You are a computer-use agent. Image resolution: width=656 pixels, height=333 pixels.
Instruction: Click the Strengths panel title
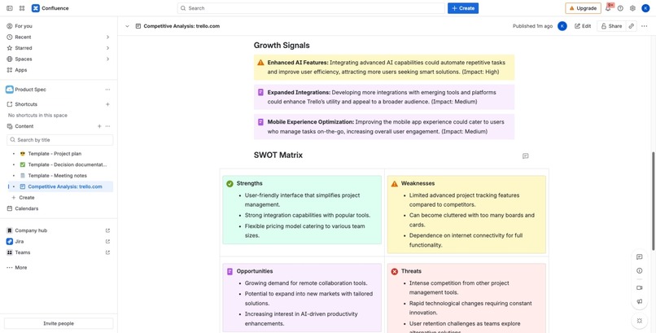point(249,183)
